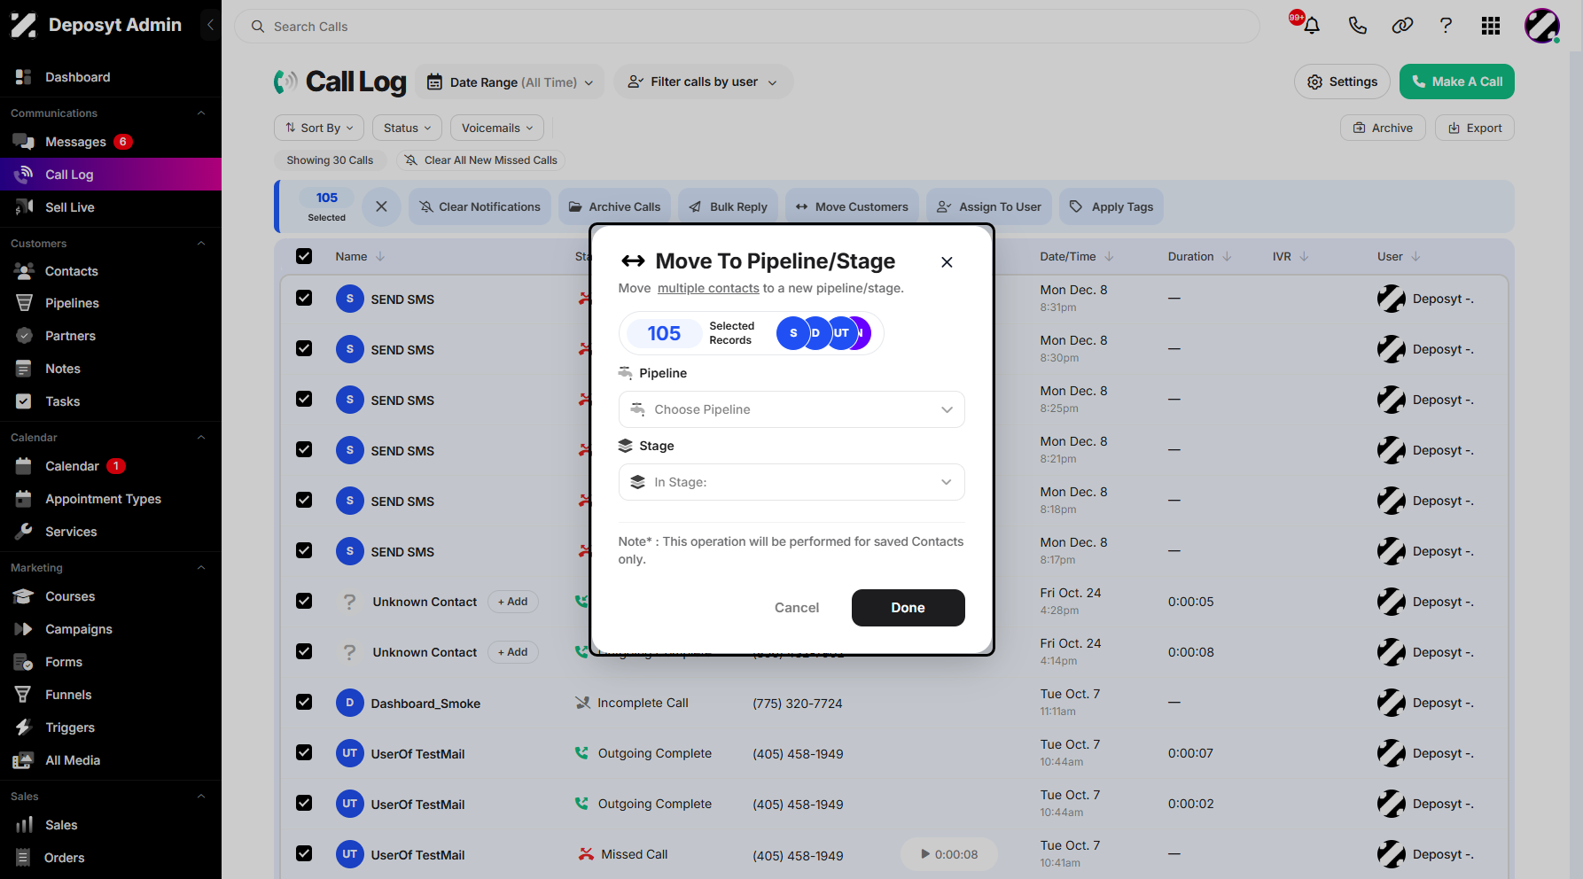
Task: Click the Done button in dialog
Action: [908, 608]
